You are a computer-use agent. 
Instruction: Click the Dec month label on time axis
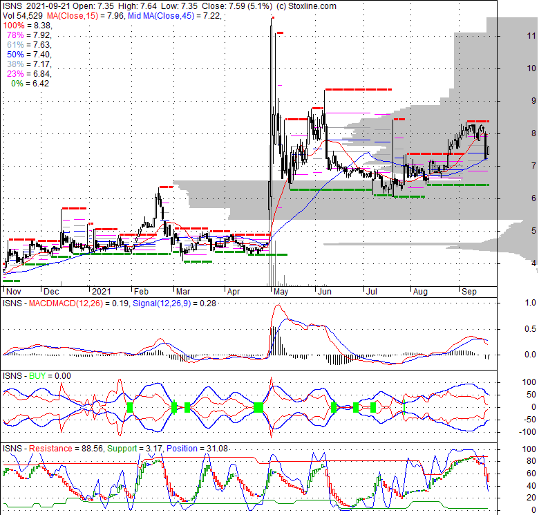point(51,292)
